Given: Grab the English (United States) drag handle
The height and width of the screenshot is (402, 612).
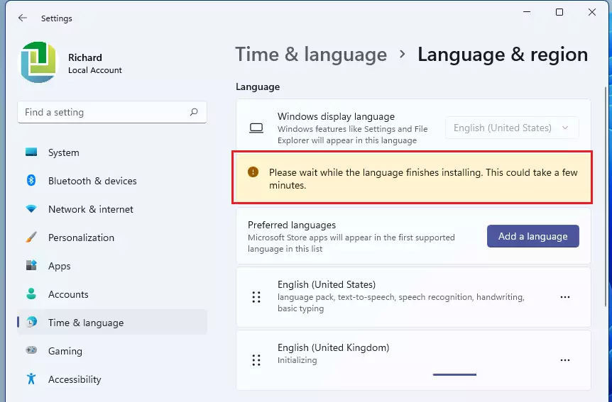Looking at the screenshot, I should (256, 297).
